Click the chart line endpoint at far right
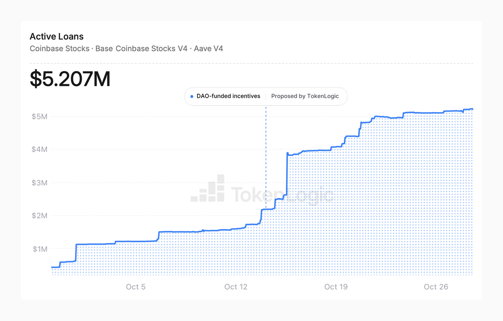The width and height of the screenshot is (503, 321). (472, 109)
